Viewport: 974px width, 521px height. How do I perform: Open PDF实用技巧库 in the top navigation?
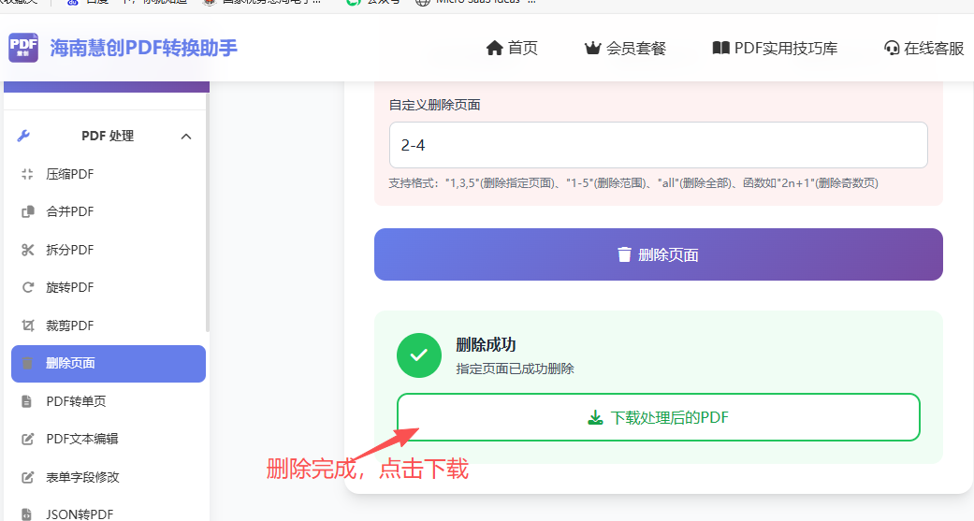pyautogui.click(x=786, y=48)
